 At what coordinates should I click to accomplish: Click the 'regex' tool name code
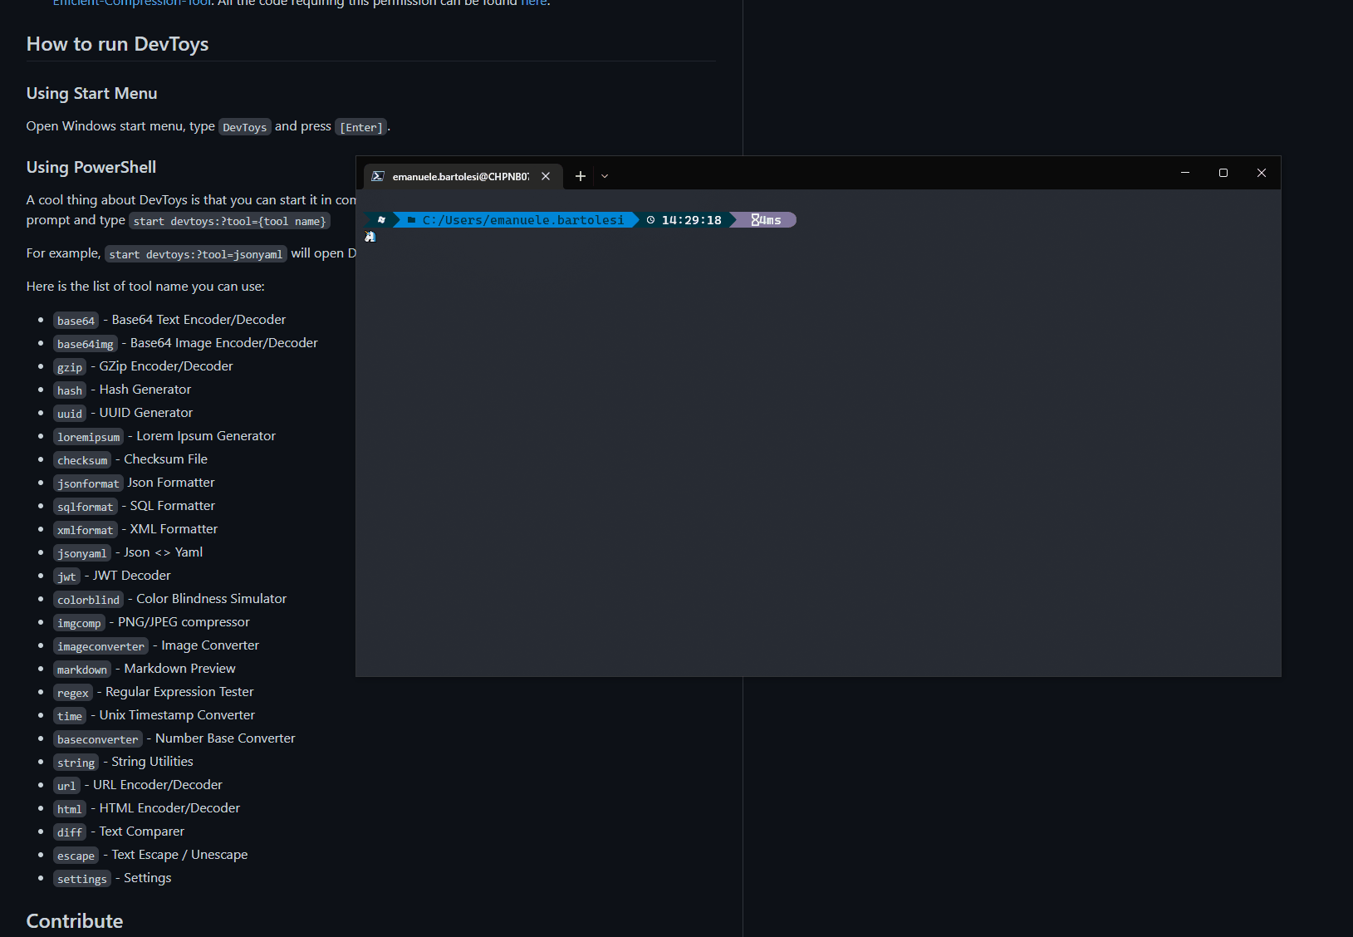point(73,693)
